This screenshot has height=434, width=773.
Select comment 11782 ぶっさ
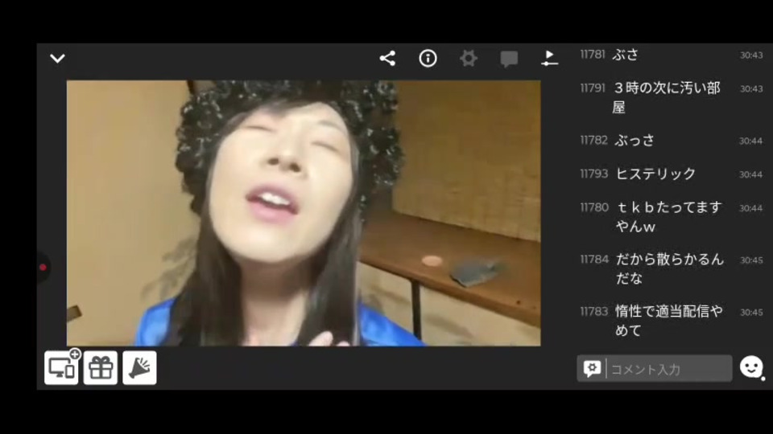(671, 140)
